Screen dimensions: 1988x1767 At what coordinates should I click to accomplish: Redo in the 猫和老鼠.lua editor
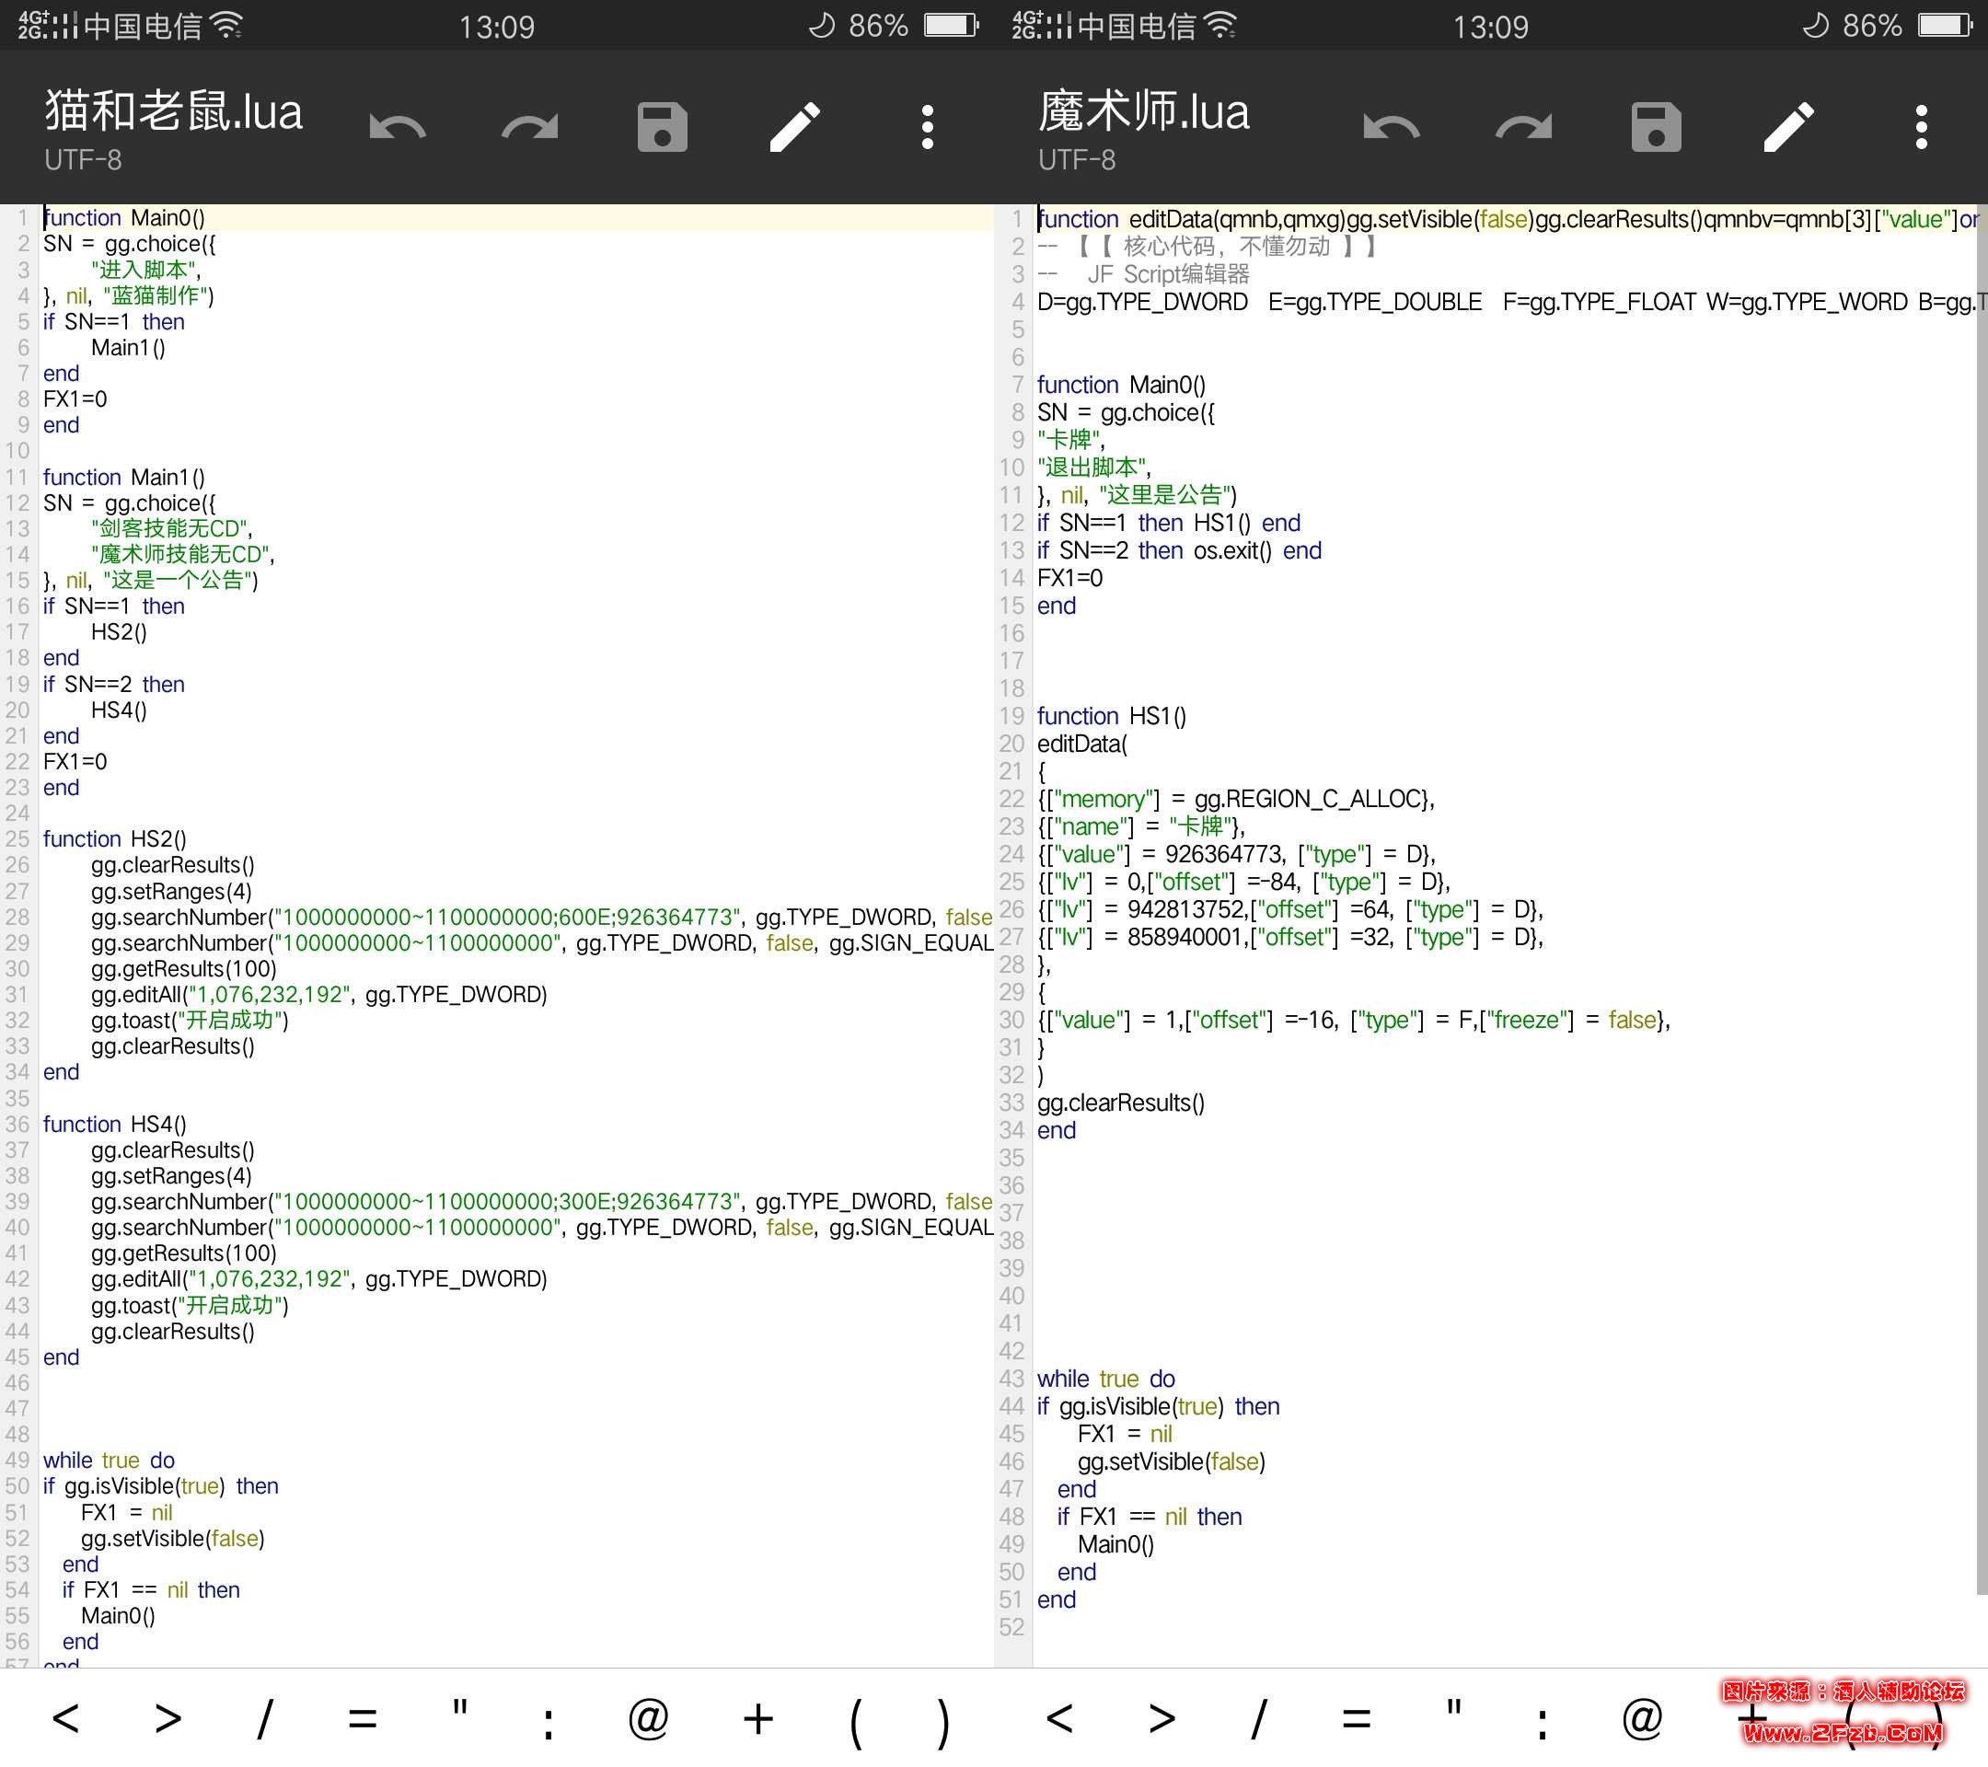[530, 127]
